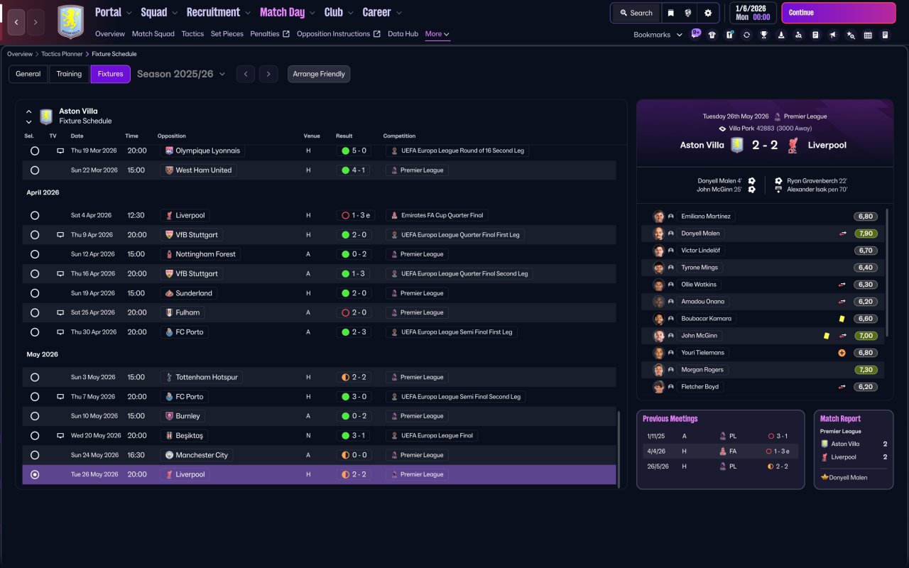Click the date and time display 1/6/2026
Screen dimensions: 909x568
[752, 13]
